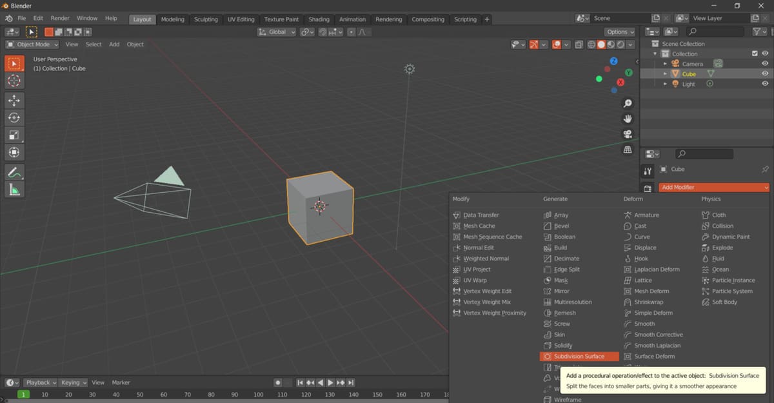
Task: Activate the Transform tool
Action: click(x=14, y=152)
